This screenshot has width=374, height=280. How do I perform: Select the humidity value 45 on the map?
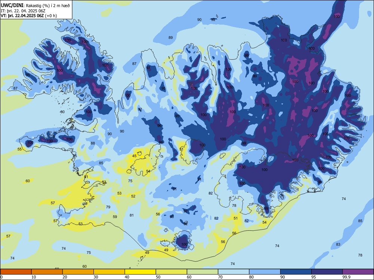click(134, 156)
